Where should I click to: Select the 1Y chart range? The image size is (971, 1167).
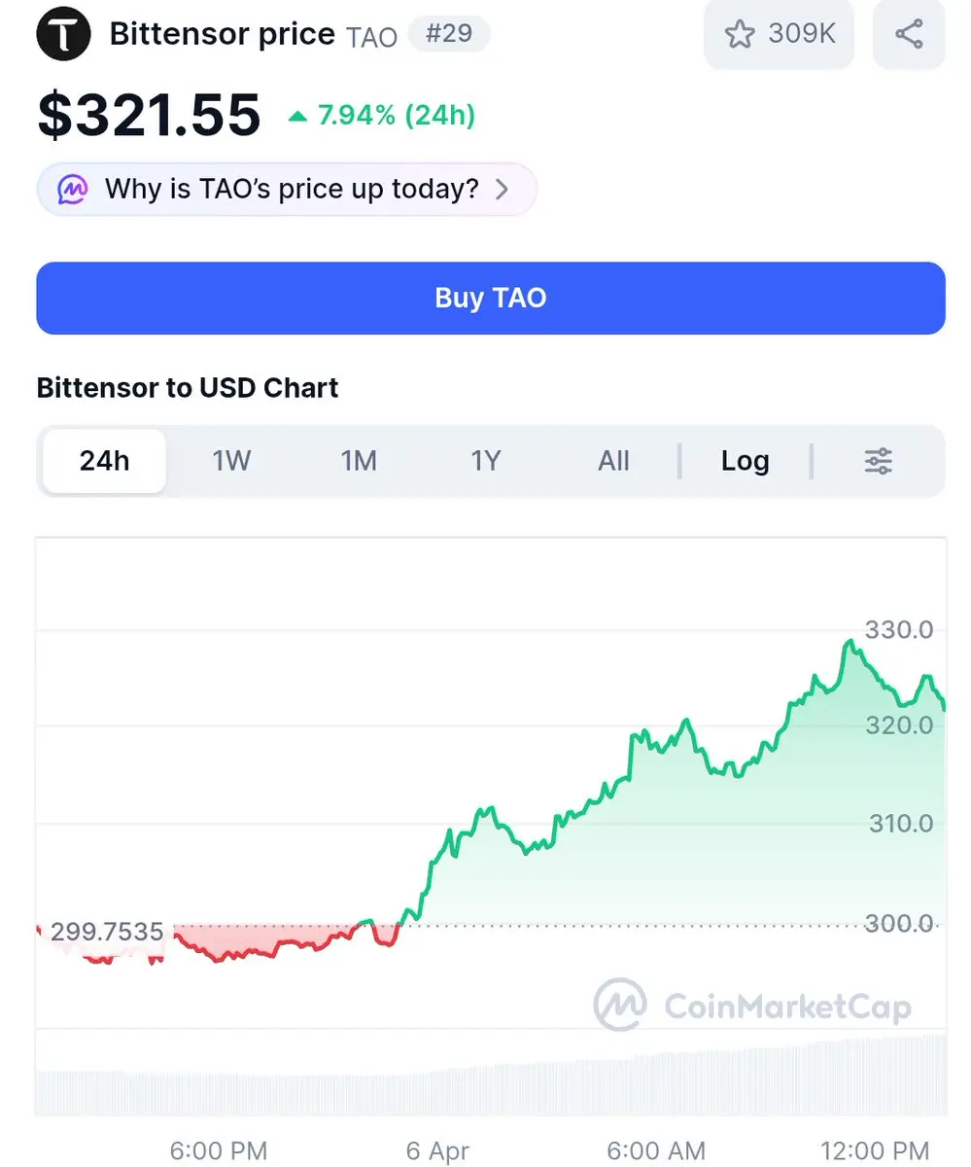486,461
